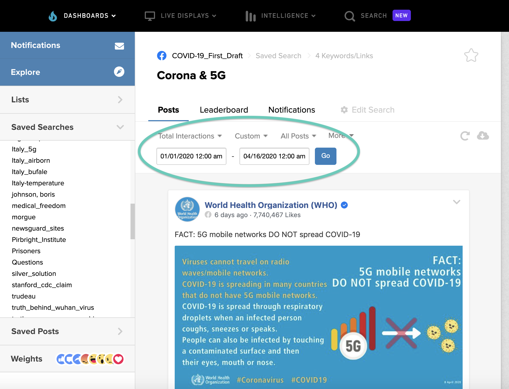This screenshot has width=509, height=389.
Task: Expand the WHO post options chevron
Action: [x=457, y=202]
